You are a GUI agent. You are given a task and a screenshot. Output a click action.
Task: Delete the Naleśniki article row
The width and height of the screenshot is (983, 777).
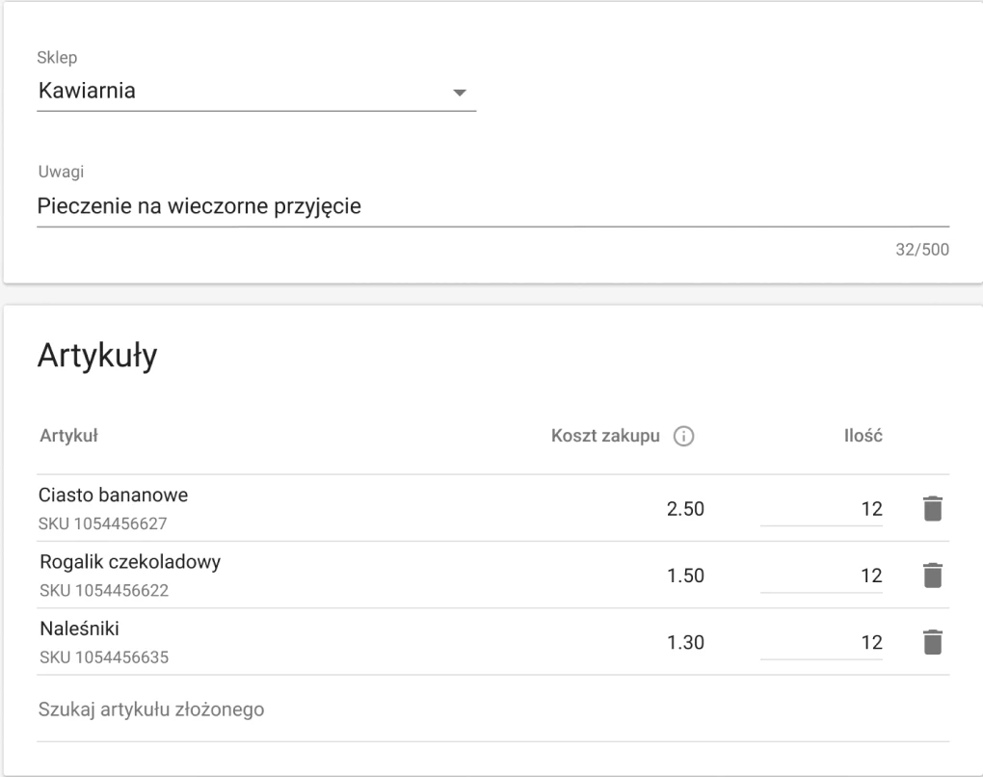931,642
